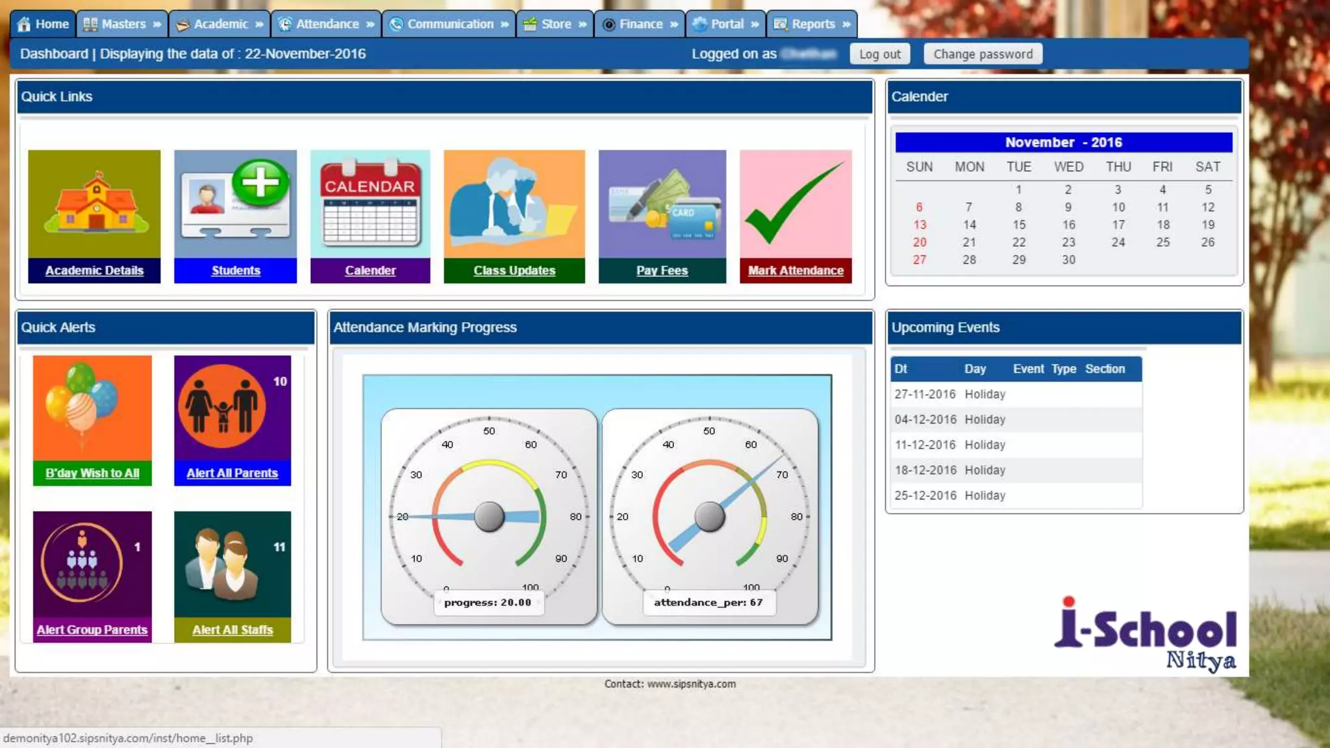Expand the Finance menu dropdown
Image resolution: width=1330 pixels, height=748 pixels.
(x=640, y=24)
